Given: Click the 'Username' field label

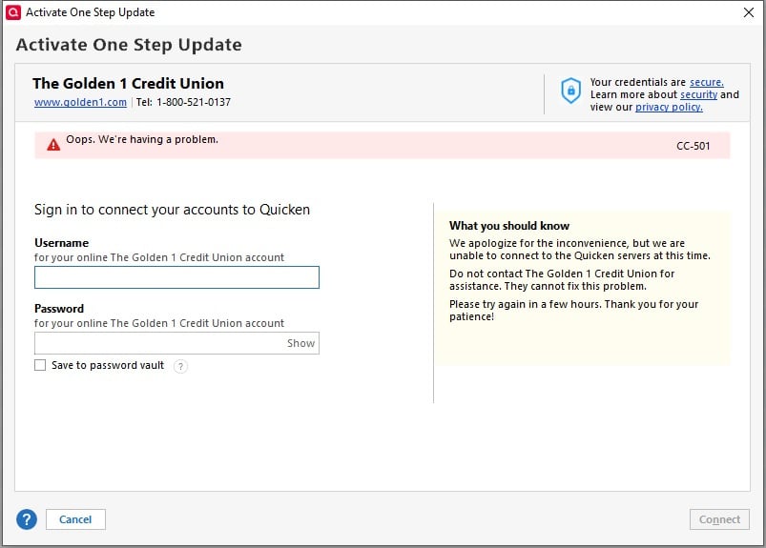Looking at the screenshot, I should click(x=62, y=243).
